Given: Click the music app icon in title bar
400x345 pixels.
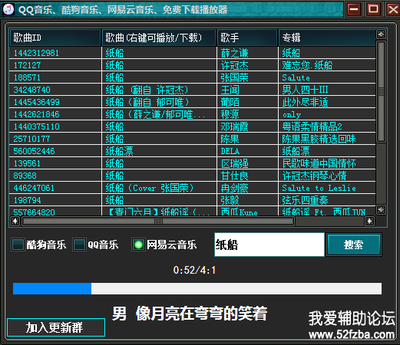Looking at the screenshot, I should point(8,9).
